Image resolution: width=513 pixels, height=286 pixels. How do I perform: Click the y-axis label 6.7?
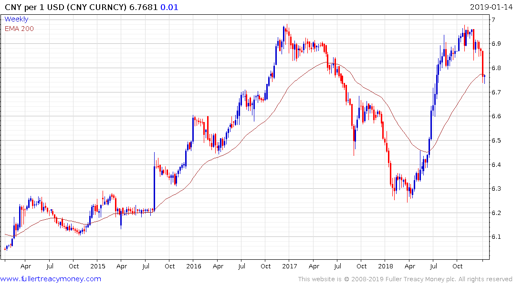[x=496, y=92]
